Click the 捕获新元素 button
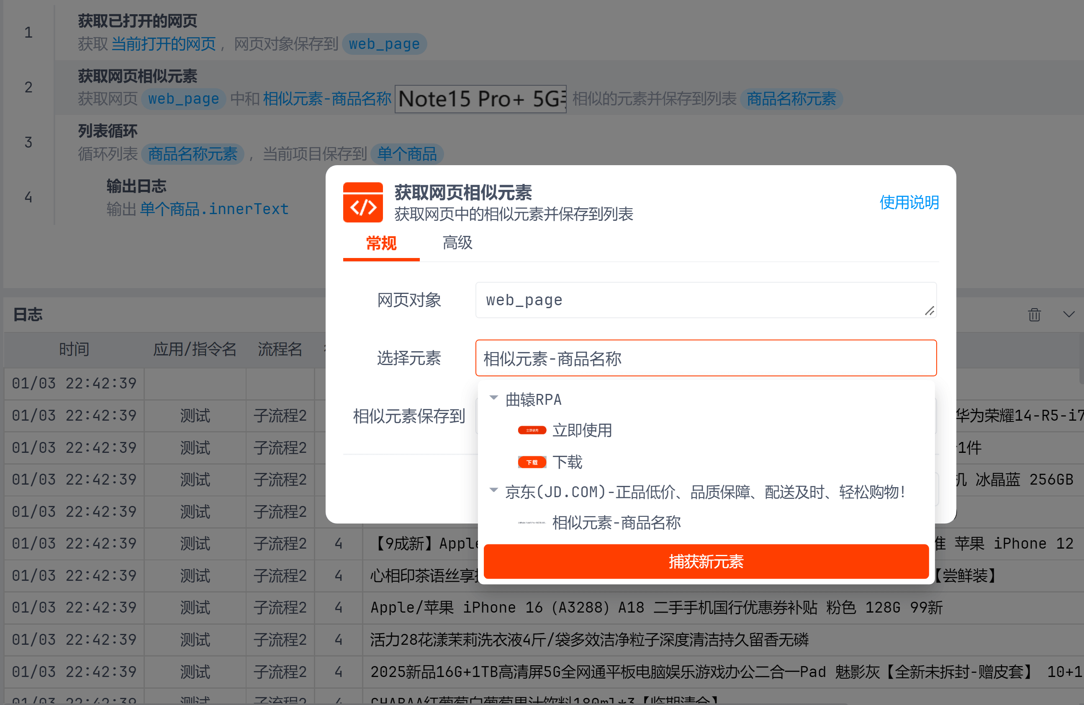The height and width of the screenshot is (705, 1084). (706, 561)
